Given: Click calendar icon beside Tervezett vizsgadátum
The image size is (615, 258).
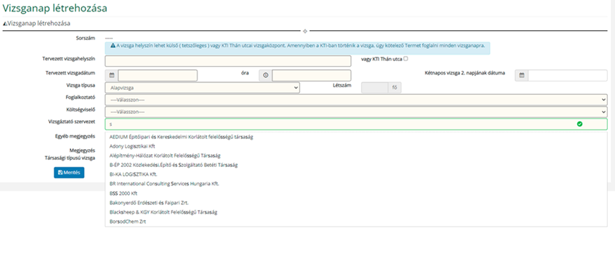Looking at the screenshot, I should [x=111, y=75].
